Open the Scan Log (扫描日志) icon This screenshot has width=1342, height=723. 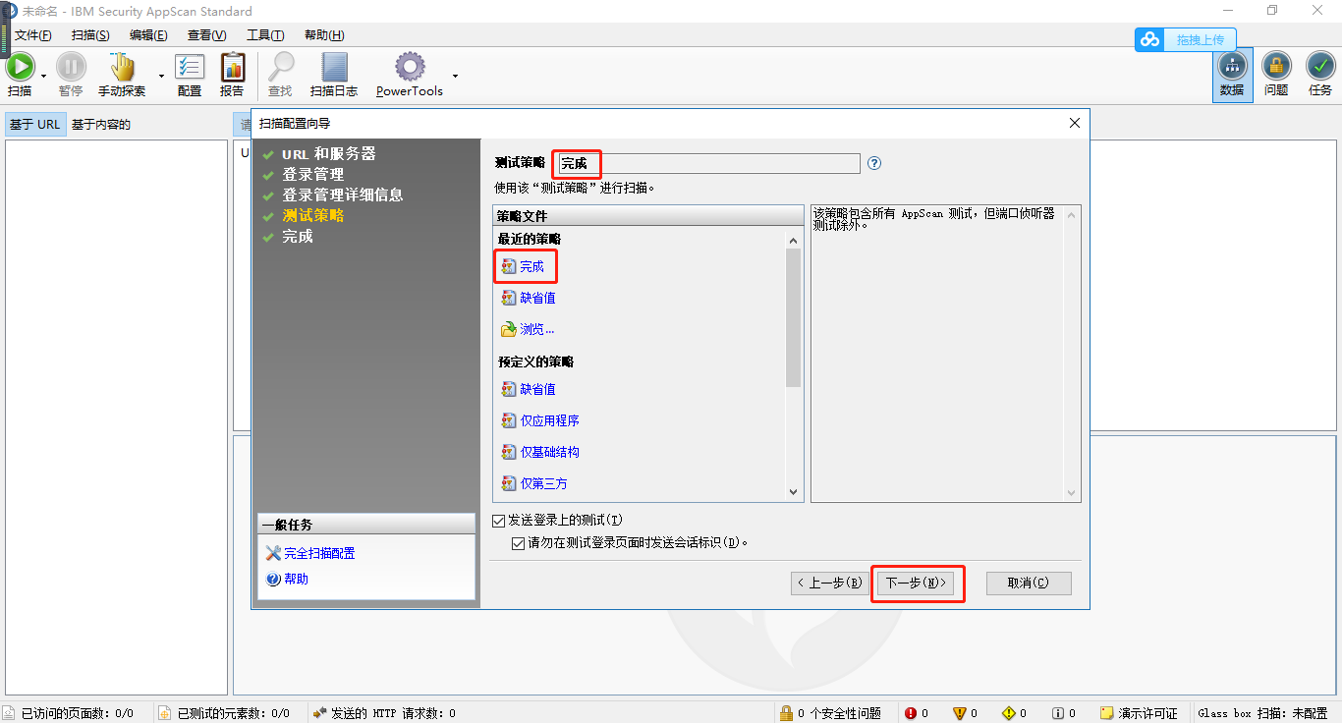pos(334,67)
